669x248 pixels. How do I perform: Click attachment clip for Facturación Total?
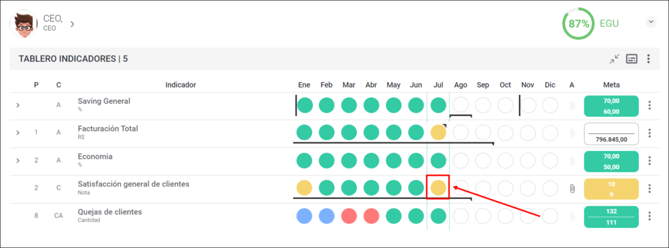click(x=572, y=133)
